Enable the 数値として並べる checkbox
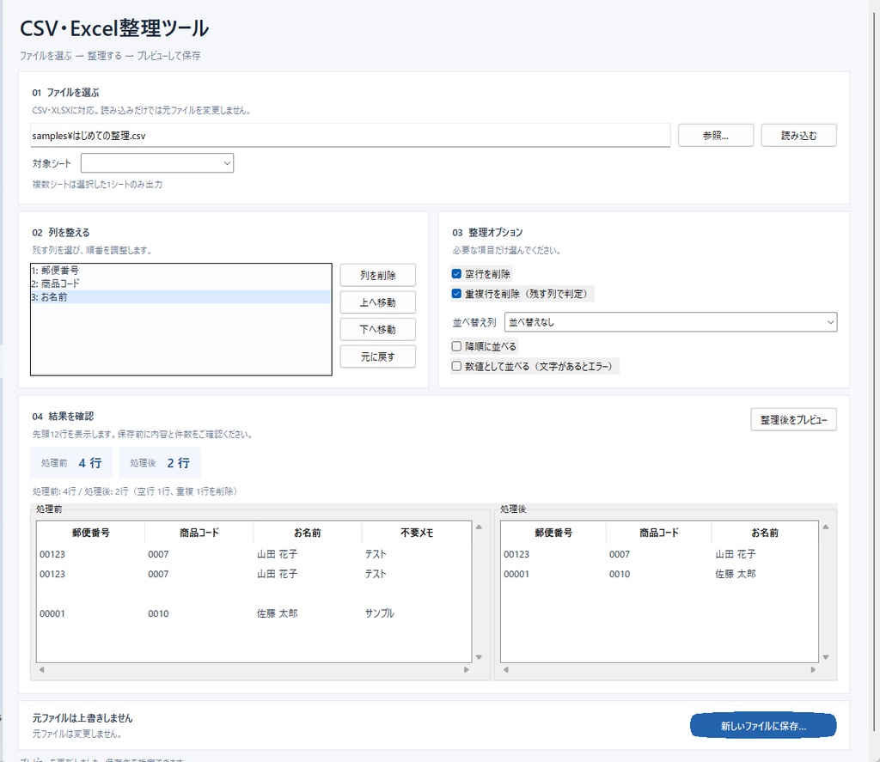Image resolution: width=880 pixels, height=762 pixels. [456, 367]
